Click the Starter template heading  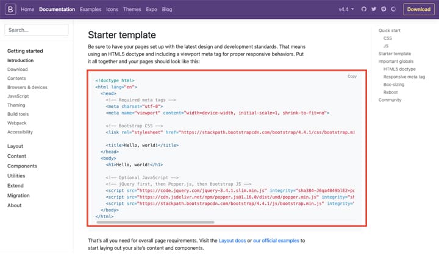click(x=122, y=35)
